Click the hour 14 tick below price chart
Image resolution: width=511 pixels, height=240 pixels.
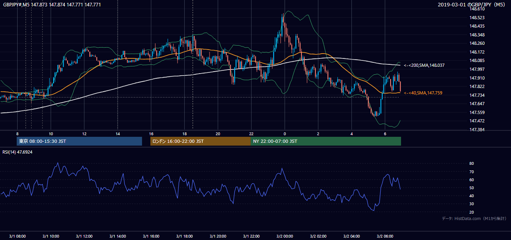click(118, 134)
